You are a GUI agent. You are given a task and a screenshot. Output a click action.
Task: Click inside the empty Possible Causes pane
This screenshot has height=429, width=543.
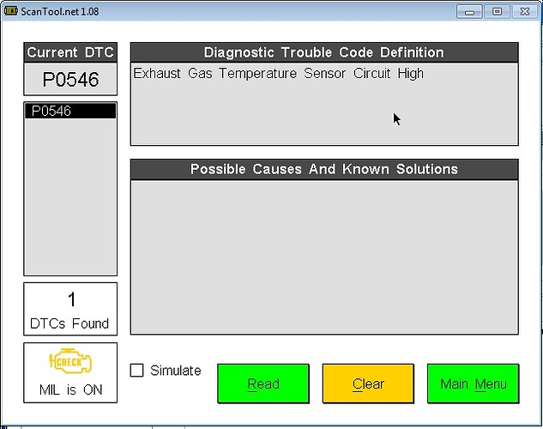point(324,257)
